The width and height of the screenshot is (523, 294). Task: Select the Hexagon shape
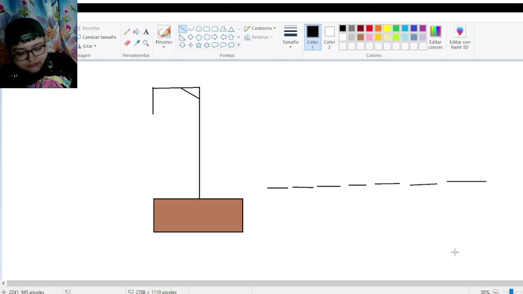[x=207, y=37]
